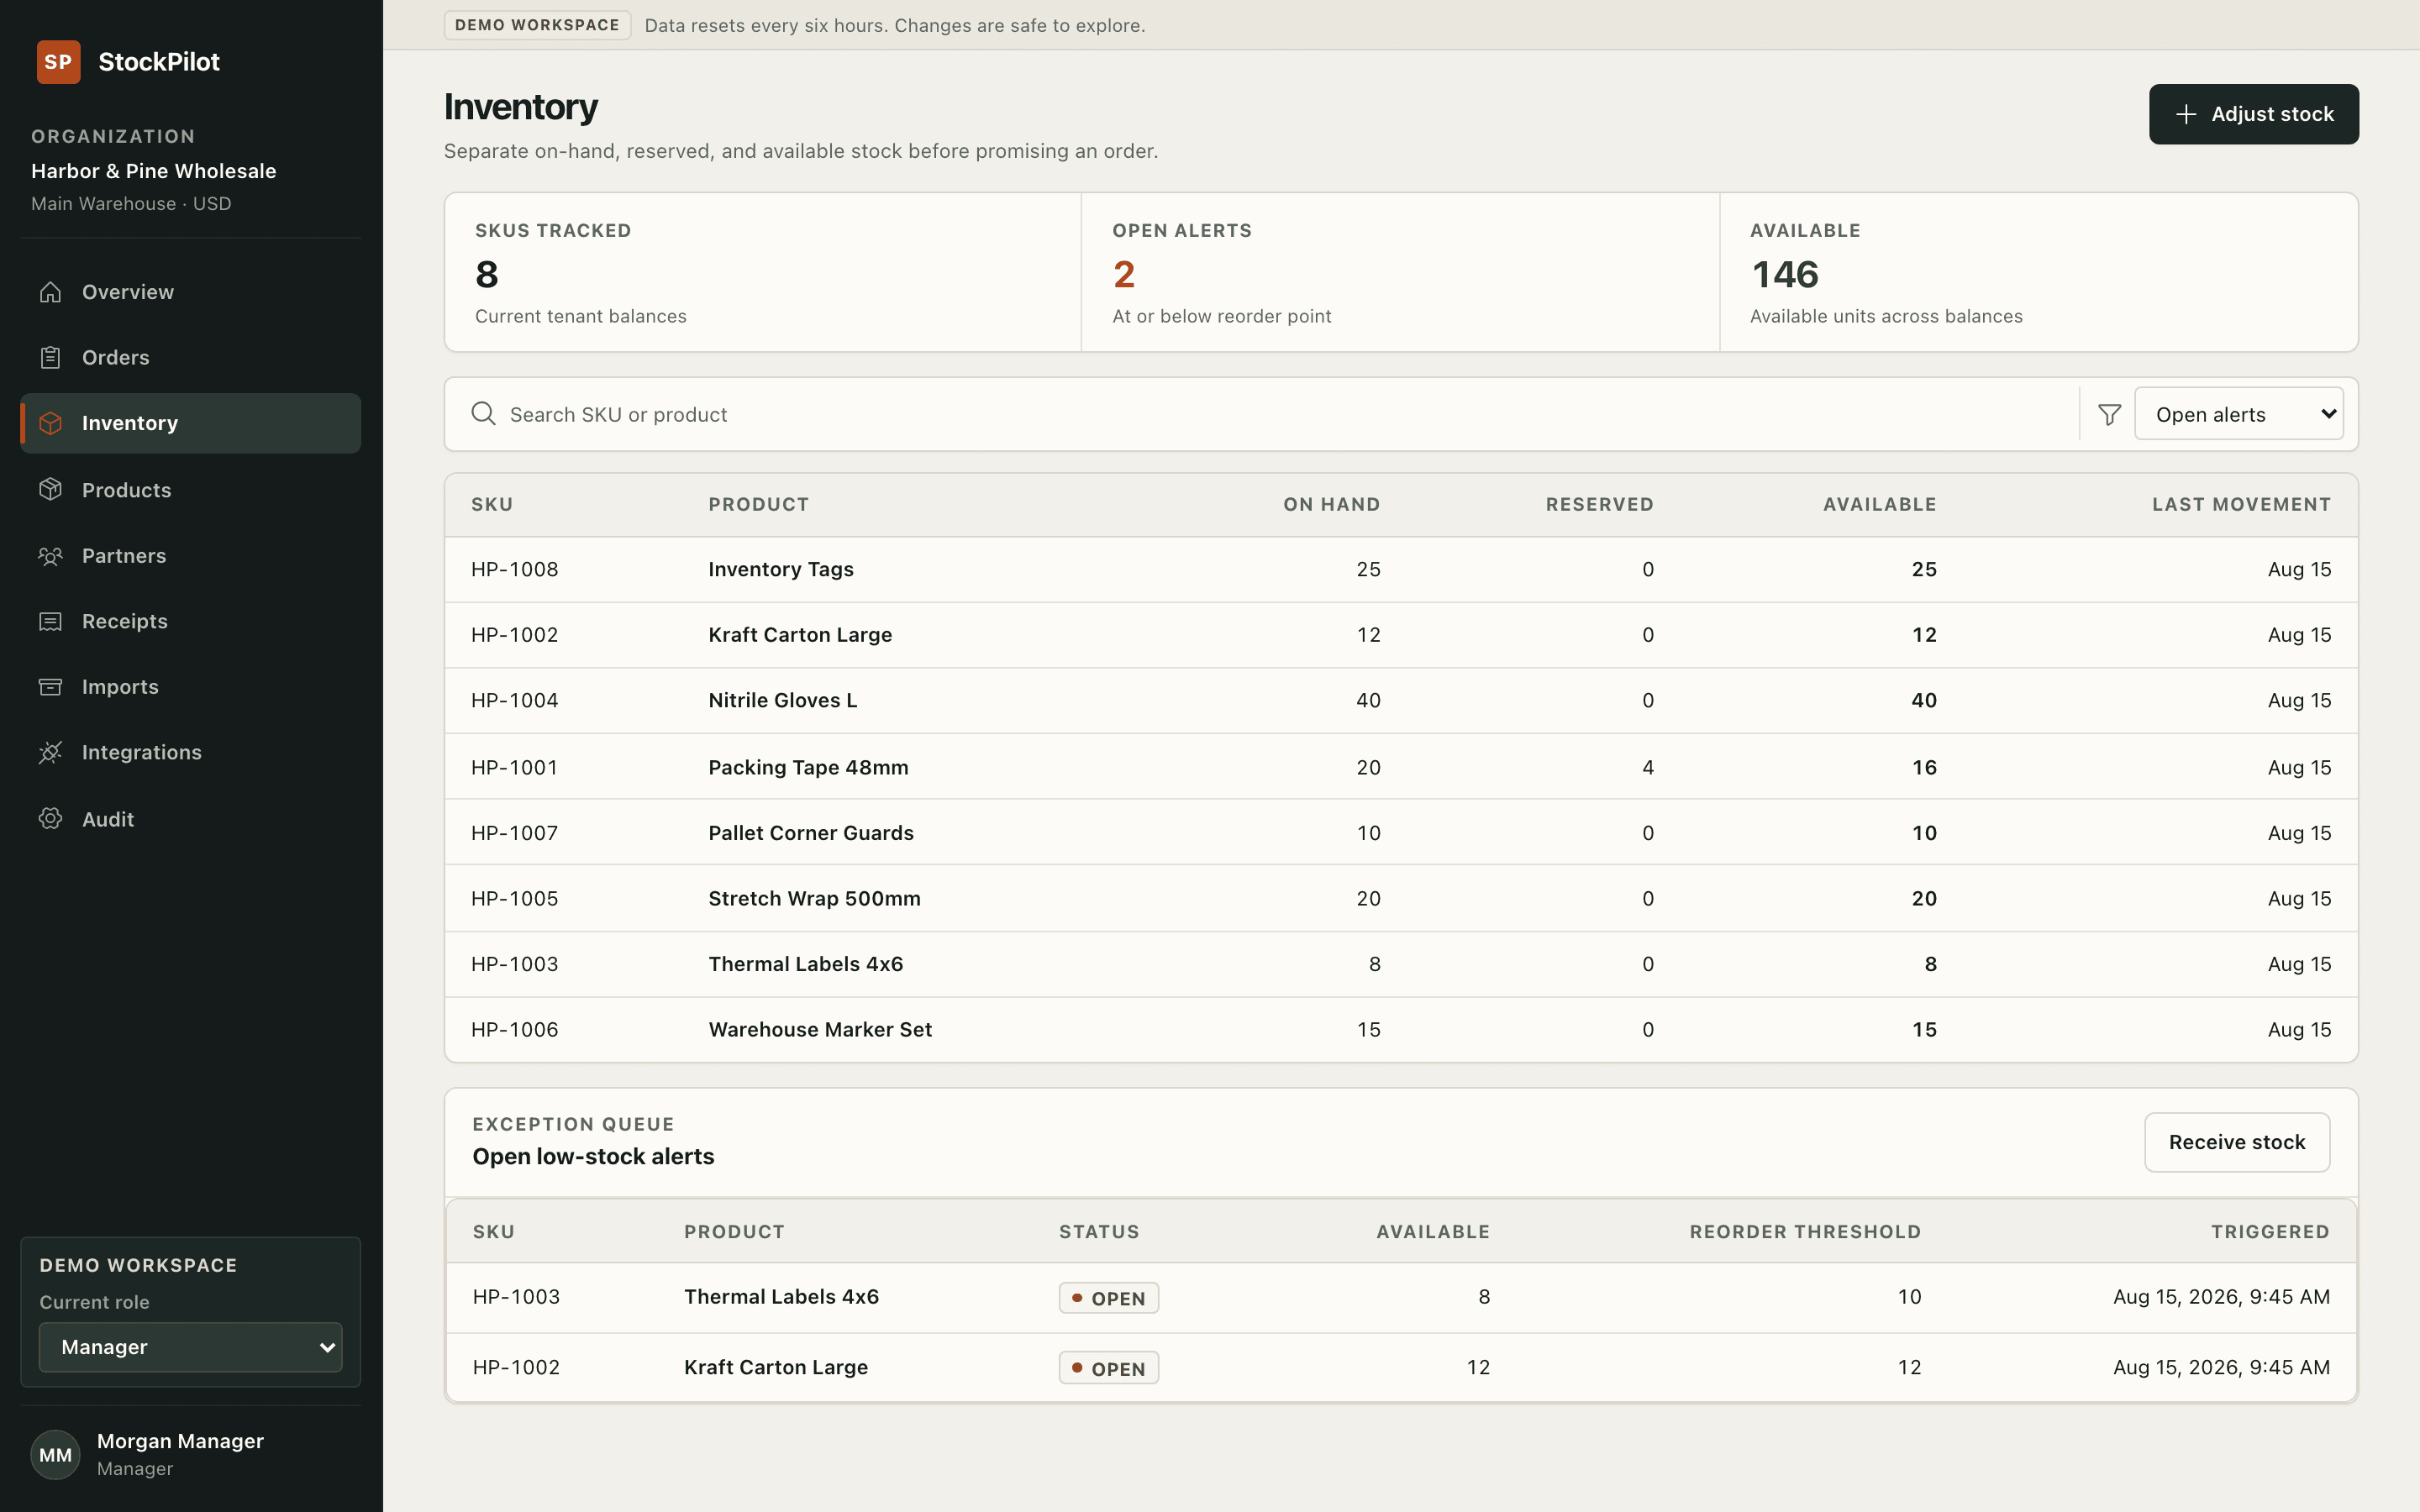2420x1512 pixels.
Task: Click the Receive stock button
Action: click(2236, 1142)
